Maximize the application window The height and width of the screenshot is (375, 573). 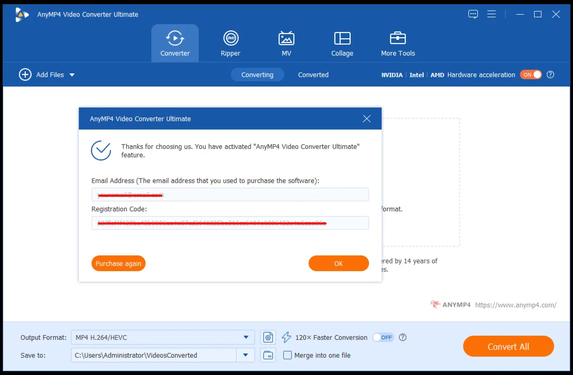point(538,14)
